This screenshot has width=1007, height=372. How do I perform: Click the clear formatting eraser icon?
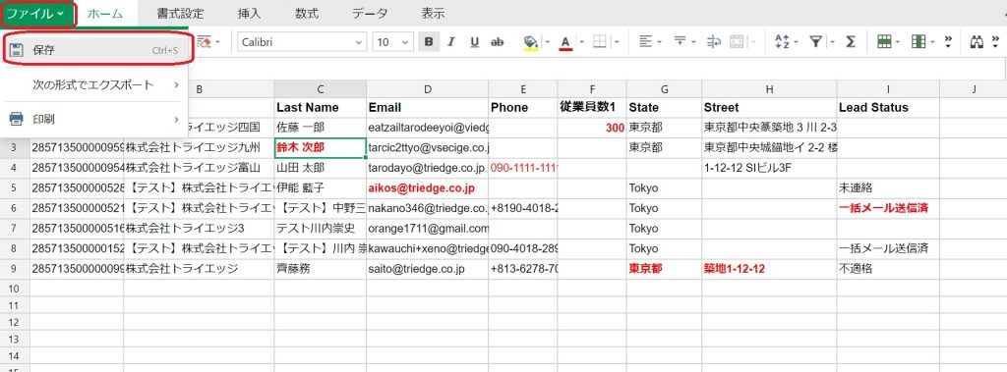[205, 41]
